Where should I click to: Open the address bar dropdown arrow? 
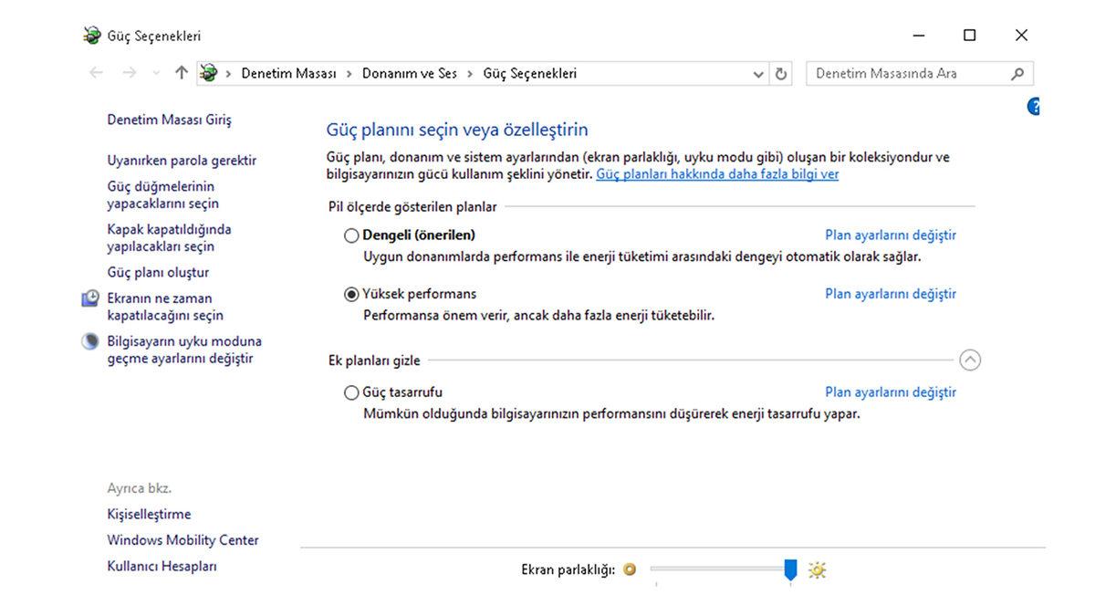point(757,73)
